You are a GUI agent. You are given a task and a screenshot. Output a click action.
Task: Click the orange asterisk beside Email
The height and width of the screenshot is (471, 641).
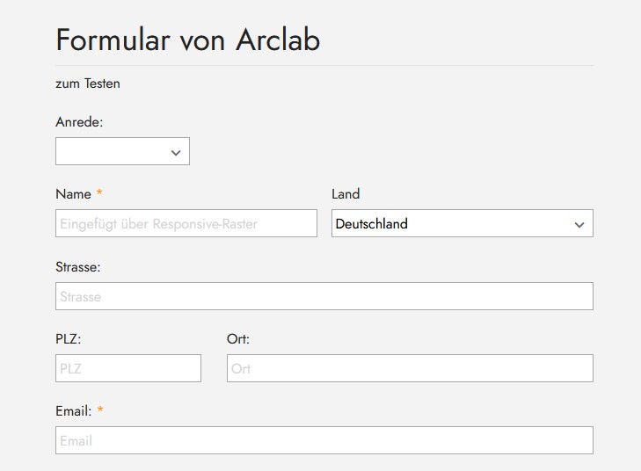100,409
